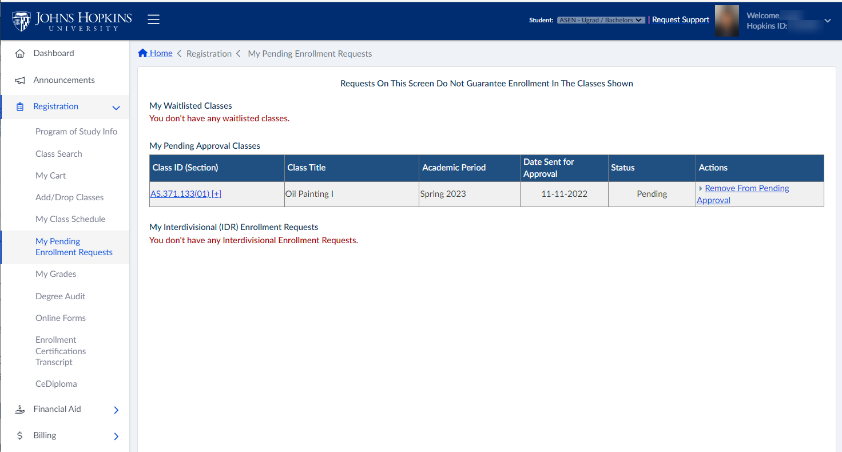Collapse the Registration menu chevron

[x=116, y=108]
